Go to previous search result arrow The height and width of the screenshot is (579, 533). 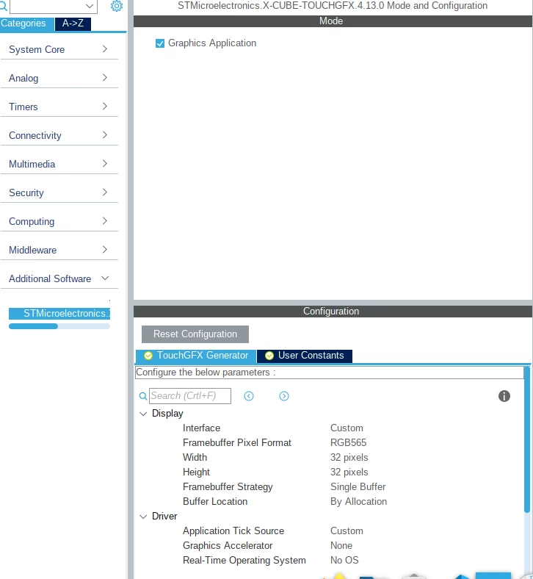pyautogui.click(x=249, y=396)
